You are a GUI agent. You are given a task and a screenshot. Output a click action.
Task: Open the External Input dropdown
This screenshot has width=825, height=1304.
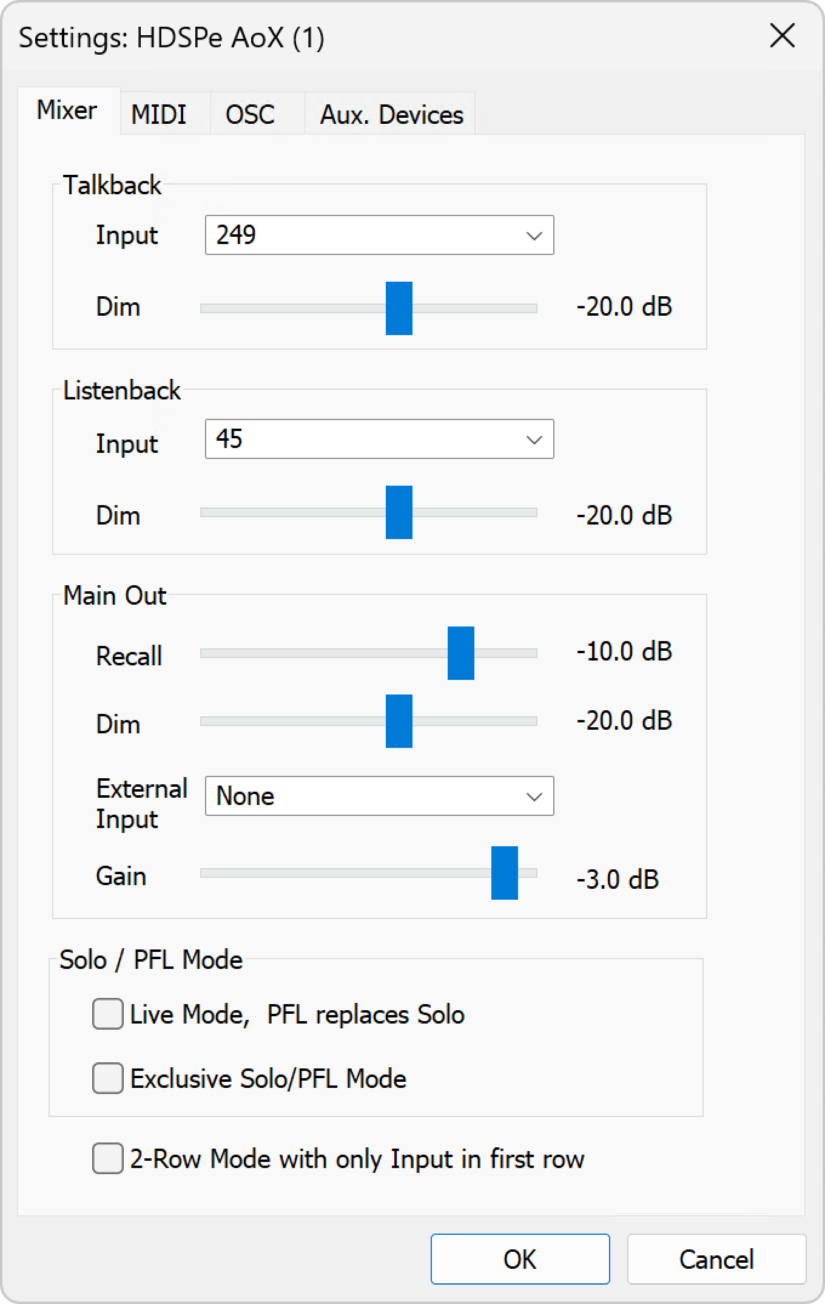tap(534, 796)
